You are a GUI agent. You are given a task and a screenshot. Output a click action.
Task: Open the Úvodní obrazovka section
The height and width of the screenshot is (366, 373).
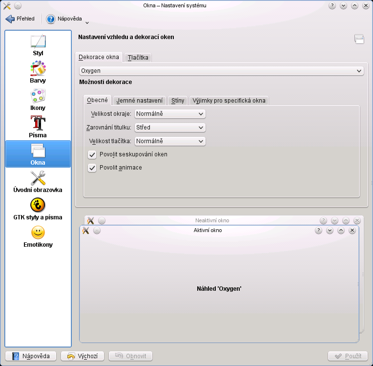point(38,182)
